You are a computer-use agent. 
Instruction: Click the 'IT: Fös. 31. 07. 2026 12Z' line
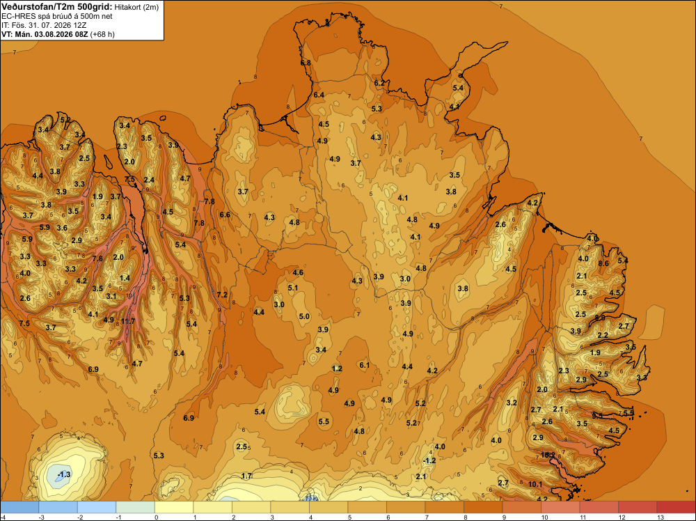coord(44,25)
